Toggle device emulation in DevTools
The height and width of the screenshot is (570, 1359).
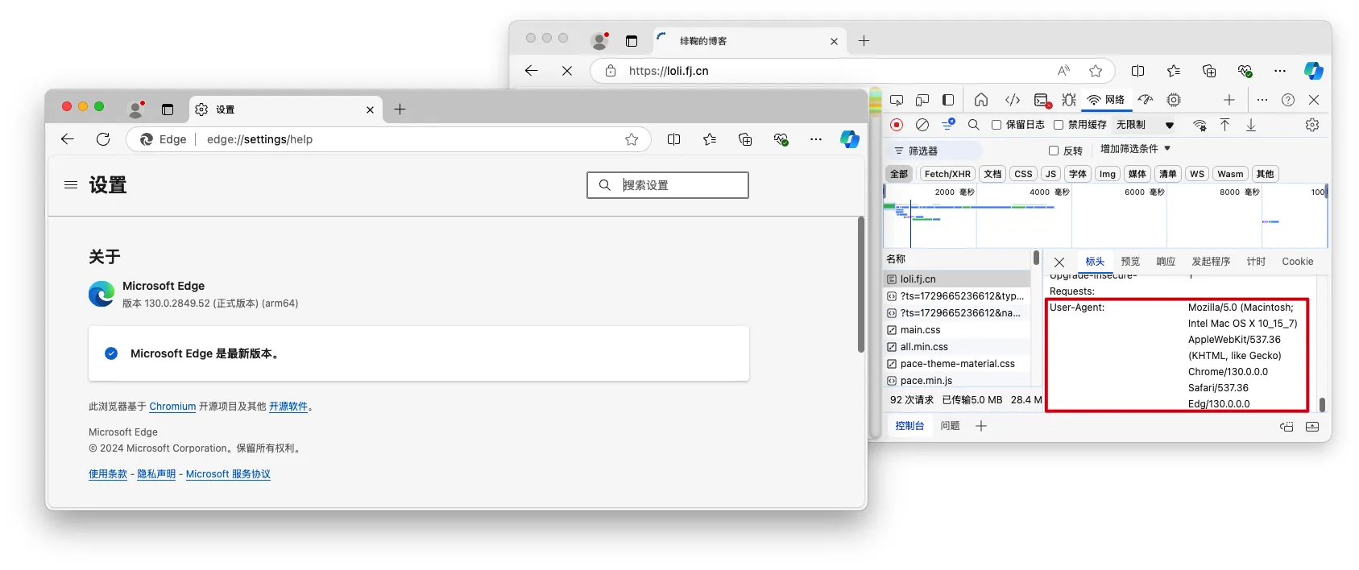tap(922, 100)
